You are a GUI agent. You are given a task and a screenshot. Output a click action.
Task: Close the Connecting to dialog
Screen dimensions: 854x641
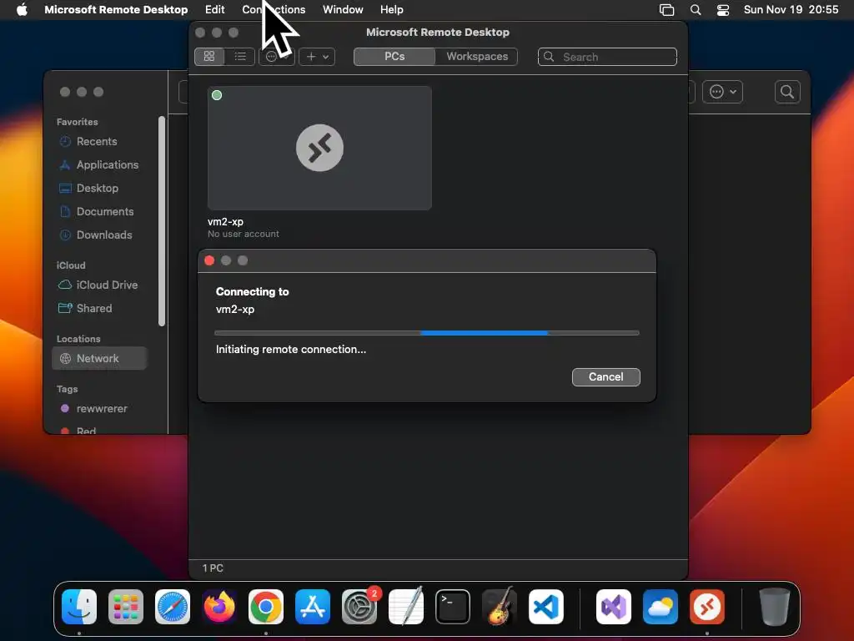pyautogui.click(x=209, y=260)
